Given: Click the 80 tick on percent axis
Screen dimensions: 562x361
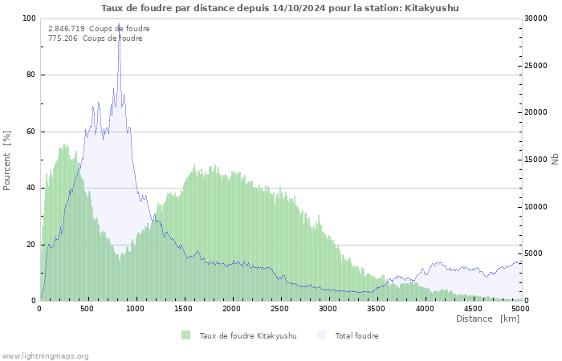Looking at the screenshot, I should tap(30, 75).
